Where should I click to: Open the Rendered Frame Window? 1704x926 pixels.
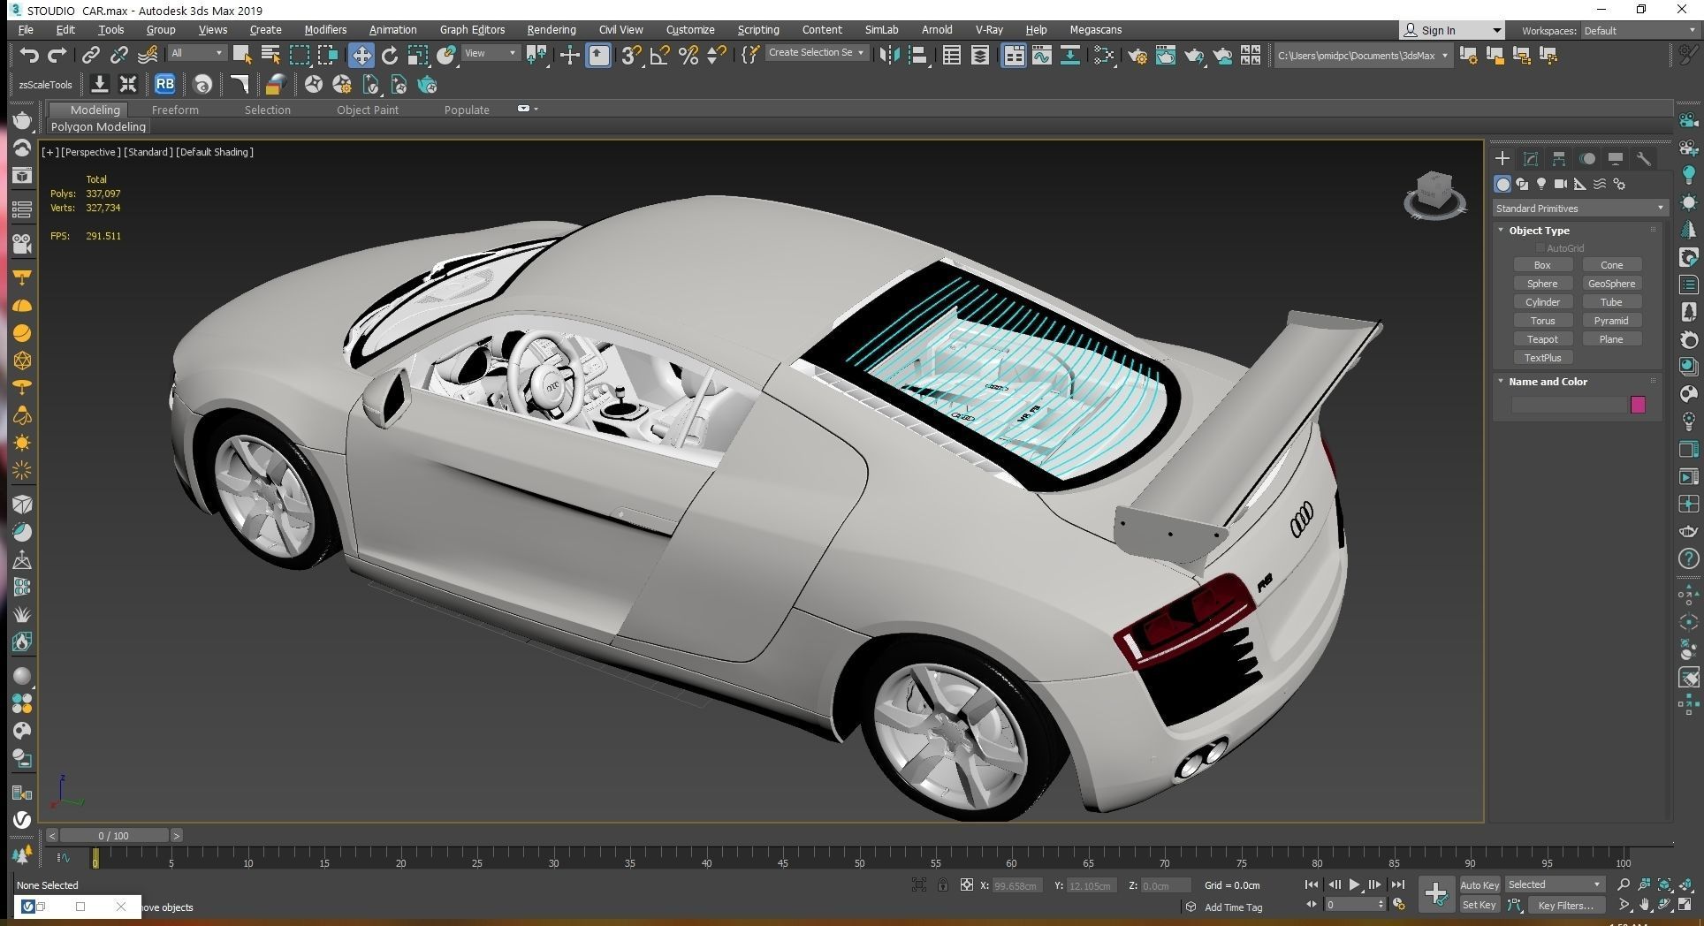(x=1166, y=55)
